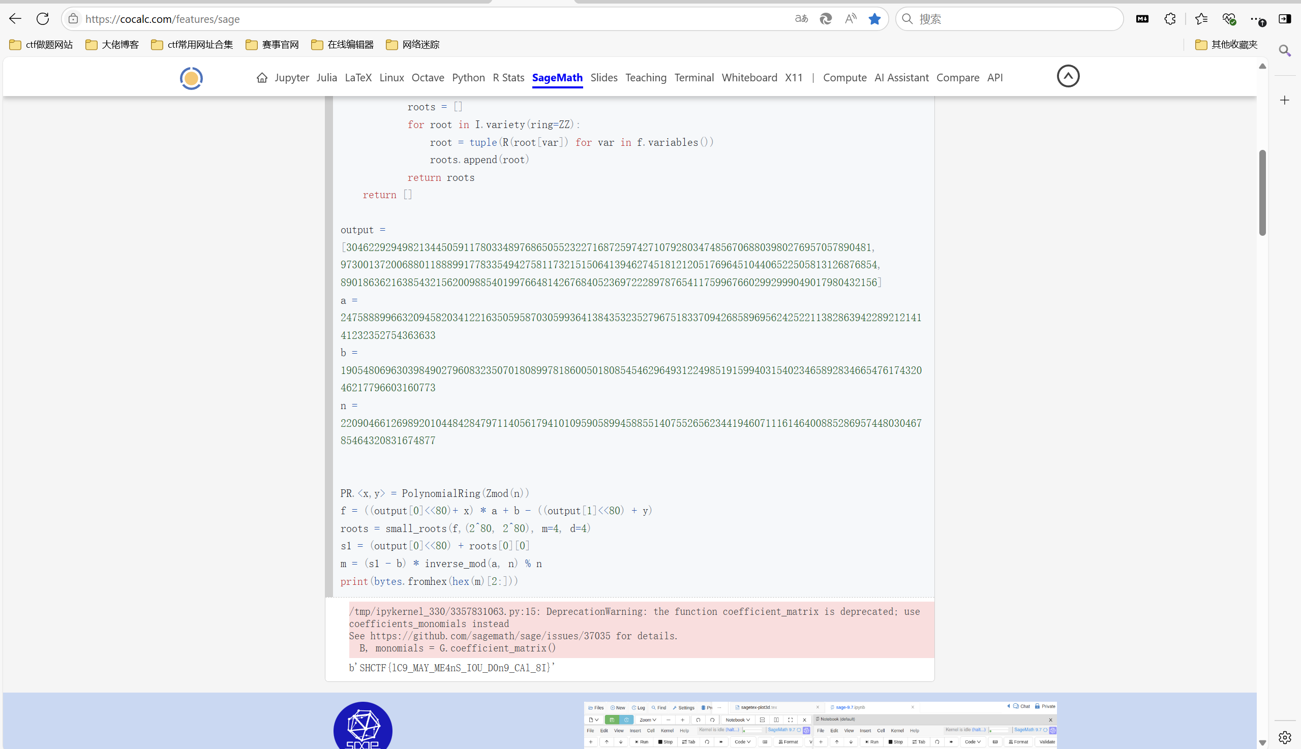
Task: Click the page vertical scrollbar thumb
Action: coord(1262,193)
